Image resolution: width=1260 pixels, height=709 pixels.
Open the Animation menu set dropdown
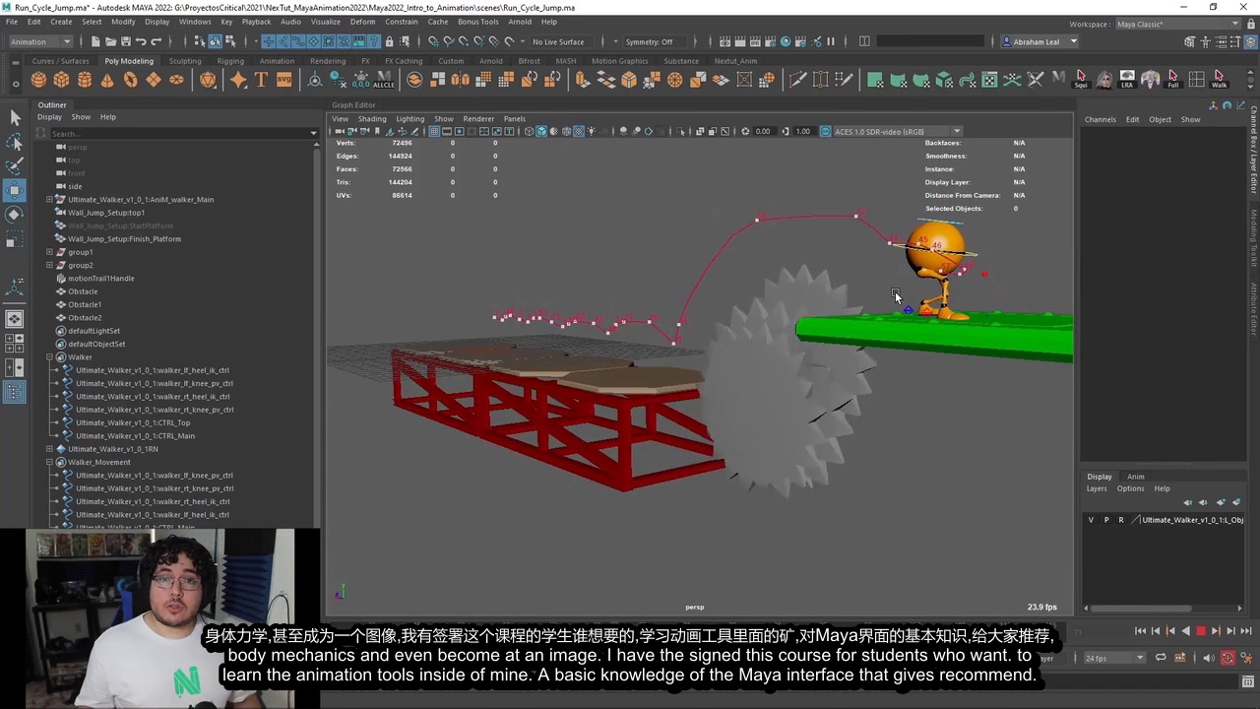click(x=40, y=41)
